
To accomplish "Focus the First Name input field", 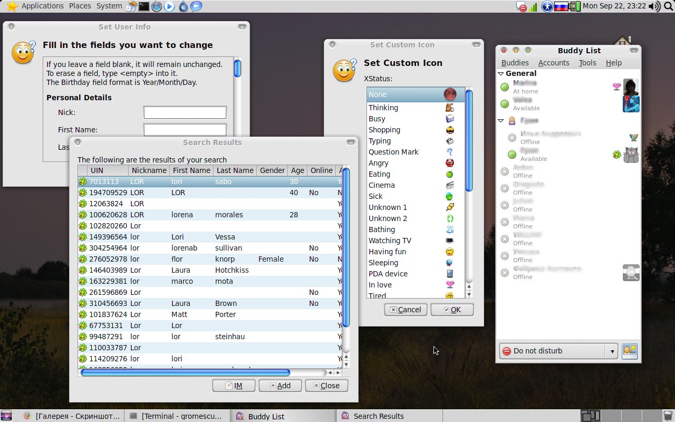I will [185, 130].
